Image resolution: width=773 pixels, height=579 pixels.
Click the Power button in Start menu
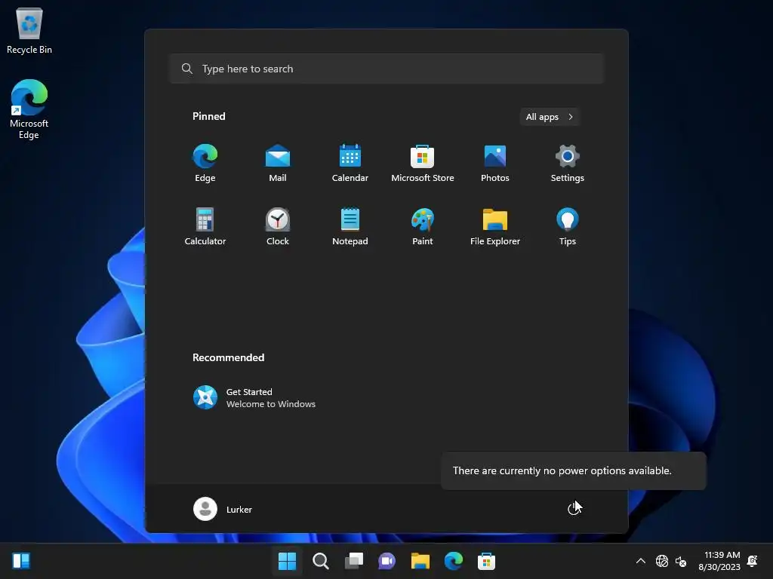(x=574, y=509)
